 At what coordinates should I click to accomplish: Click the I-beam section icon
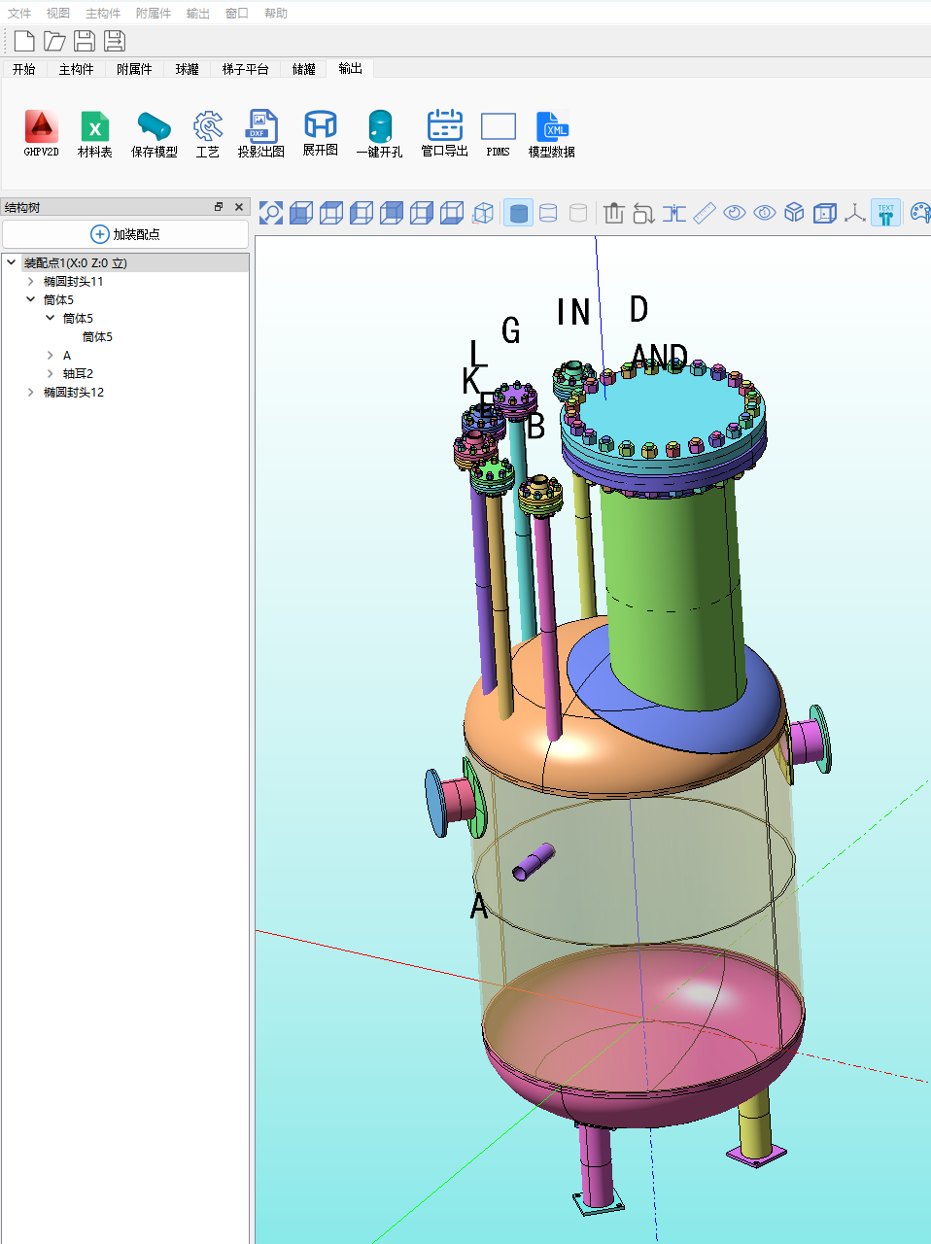[x=673, y=213]
